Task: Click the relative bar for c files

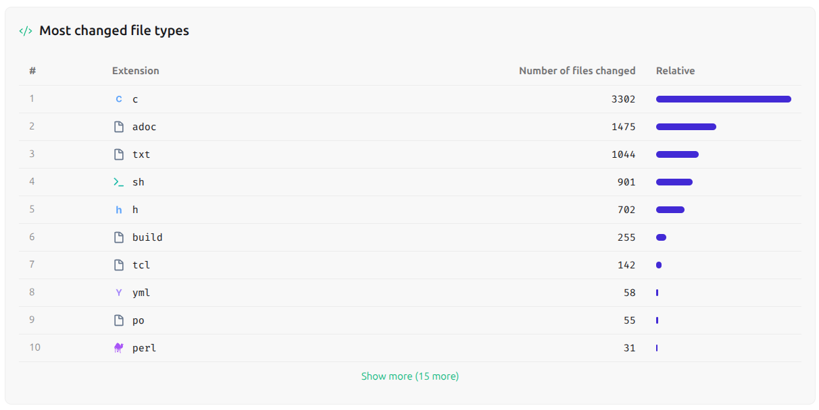Action: 723,98
